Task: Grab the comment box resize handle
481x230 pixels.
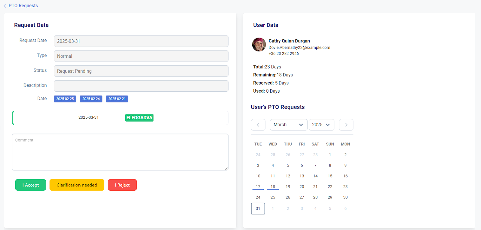Action: coord(226,169)
